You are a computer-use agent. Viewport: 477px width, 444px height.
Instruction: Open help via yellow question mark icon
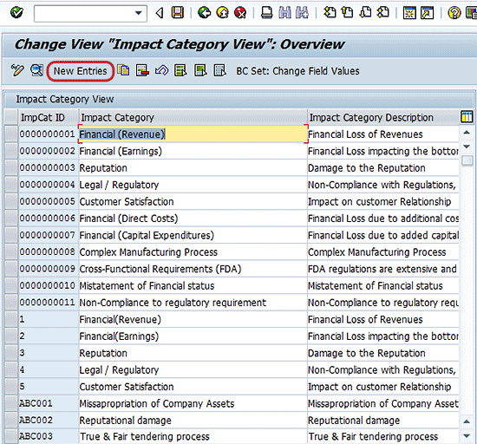454,13
